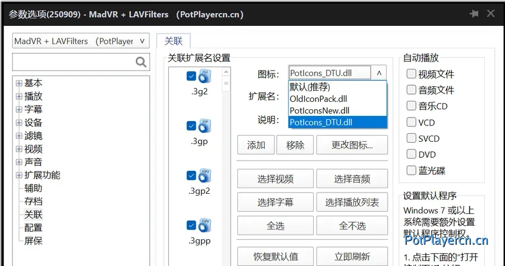Choose PotIcons_DTU.dll highlighted option
505x266 pixels.
pos(338,123)
